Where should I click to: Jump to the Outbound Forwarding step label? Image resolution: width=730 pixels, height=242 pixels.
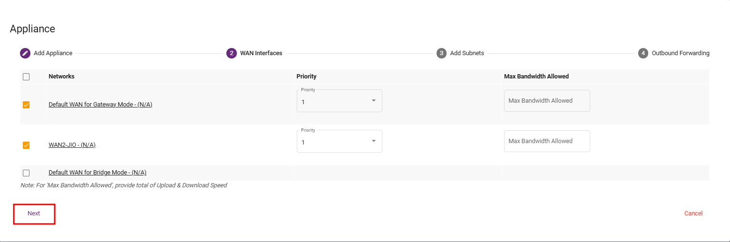[x=681, y=53]
